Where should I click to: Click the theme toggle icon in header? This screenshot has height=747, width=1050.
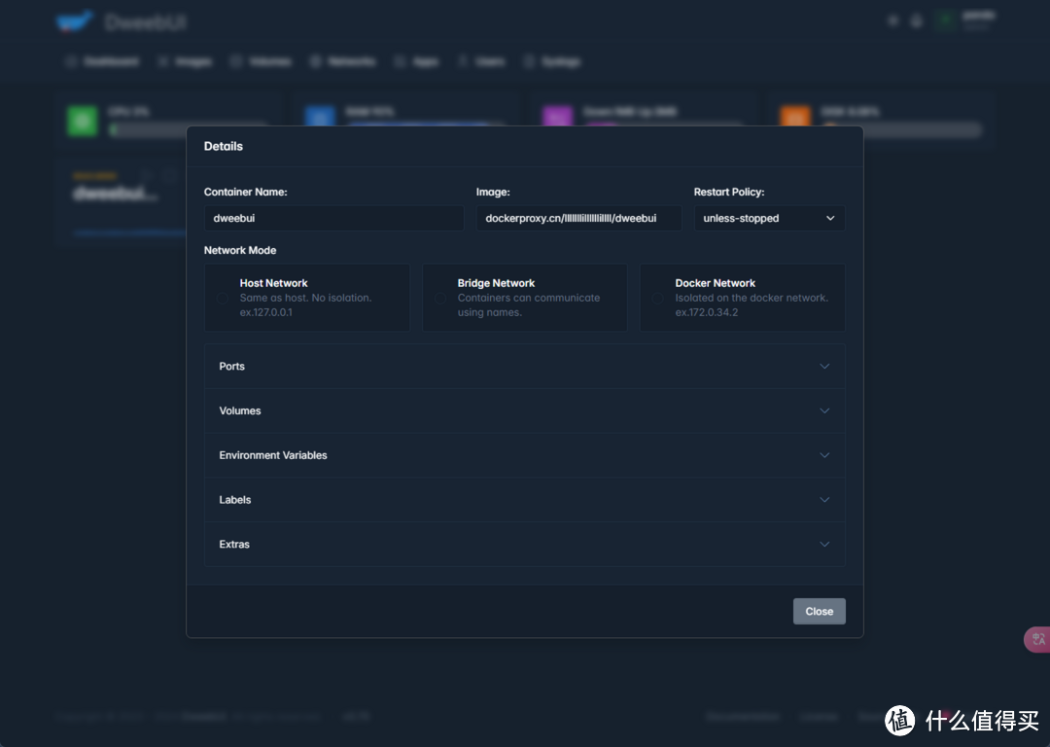[893, 21]
